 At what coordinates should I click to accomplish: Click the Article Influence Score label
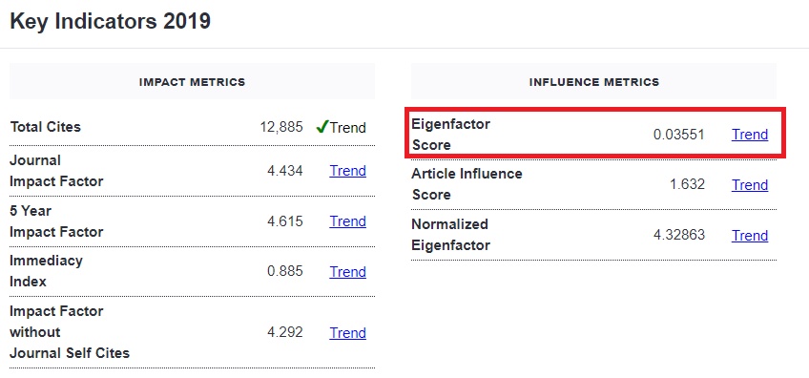(467, 184)
